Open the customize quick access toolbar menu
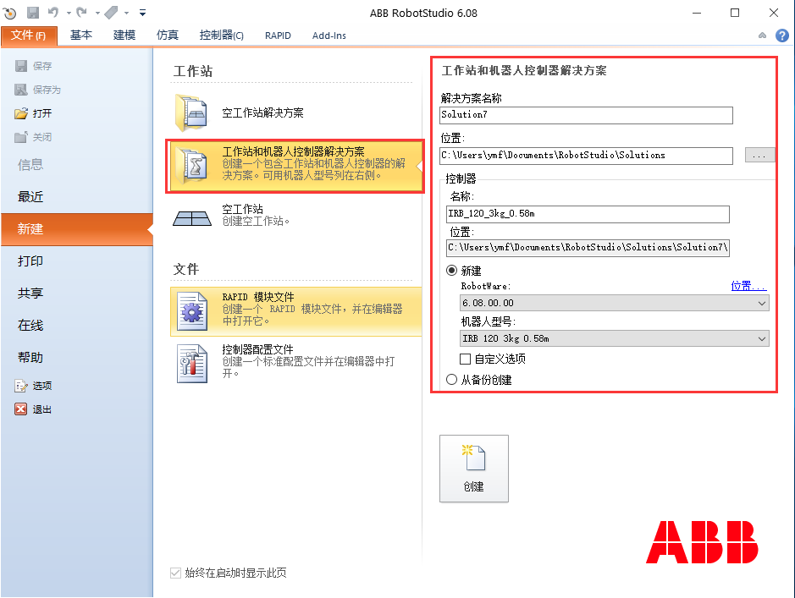Image resolution: width=795 pixels, height=598 pixels. pos(142,14)
